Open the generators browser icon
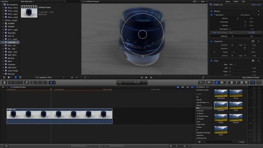The image size is (263, 148). click(x=242, y=83)
